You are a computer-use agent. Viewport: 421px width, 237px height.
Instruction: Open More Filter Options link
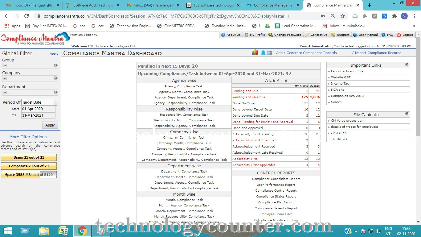coord(30,137)
